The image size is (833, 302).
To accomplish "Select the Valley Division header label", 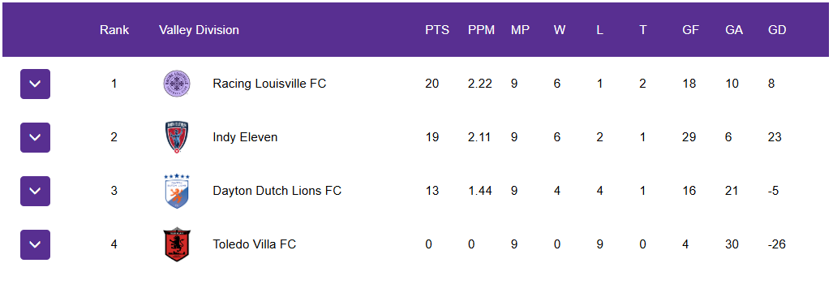I will click(199, 30).
